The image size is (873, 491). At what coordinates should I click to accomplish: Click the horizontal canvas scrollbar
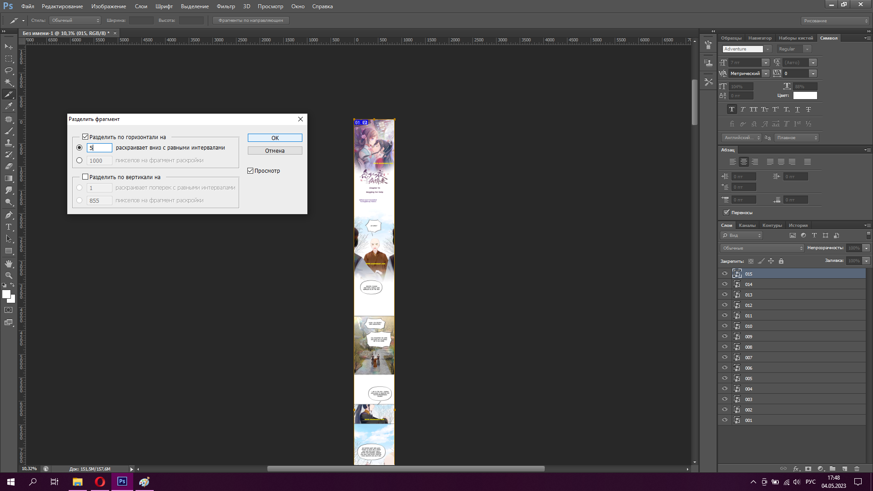tap(406, 469)
